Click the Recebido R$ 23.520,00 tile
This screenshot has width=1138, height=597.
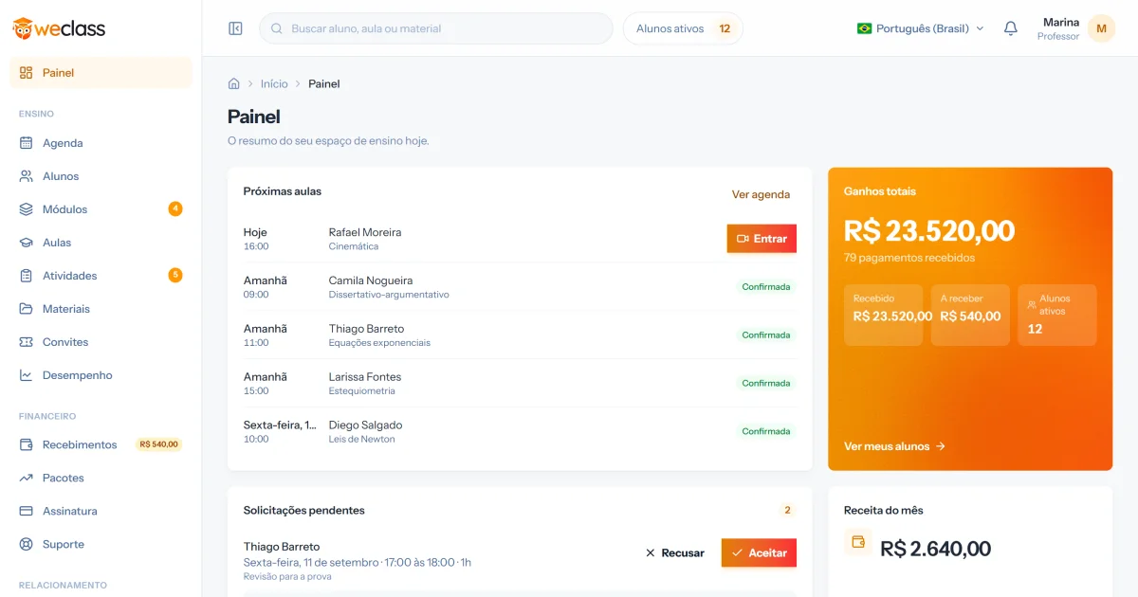(883, 315)
